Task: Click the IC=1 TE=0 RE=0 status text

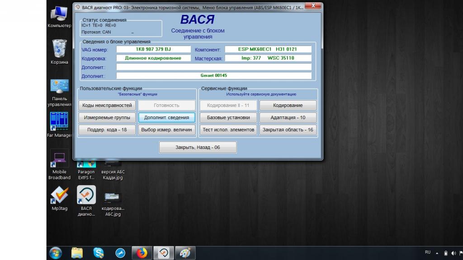Action: click(99, 25)
